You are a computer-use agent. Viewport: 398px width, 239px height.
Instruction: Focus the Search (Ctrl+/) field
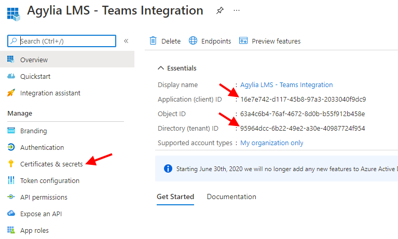pyautogui.click(x=62, y=41)
